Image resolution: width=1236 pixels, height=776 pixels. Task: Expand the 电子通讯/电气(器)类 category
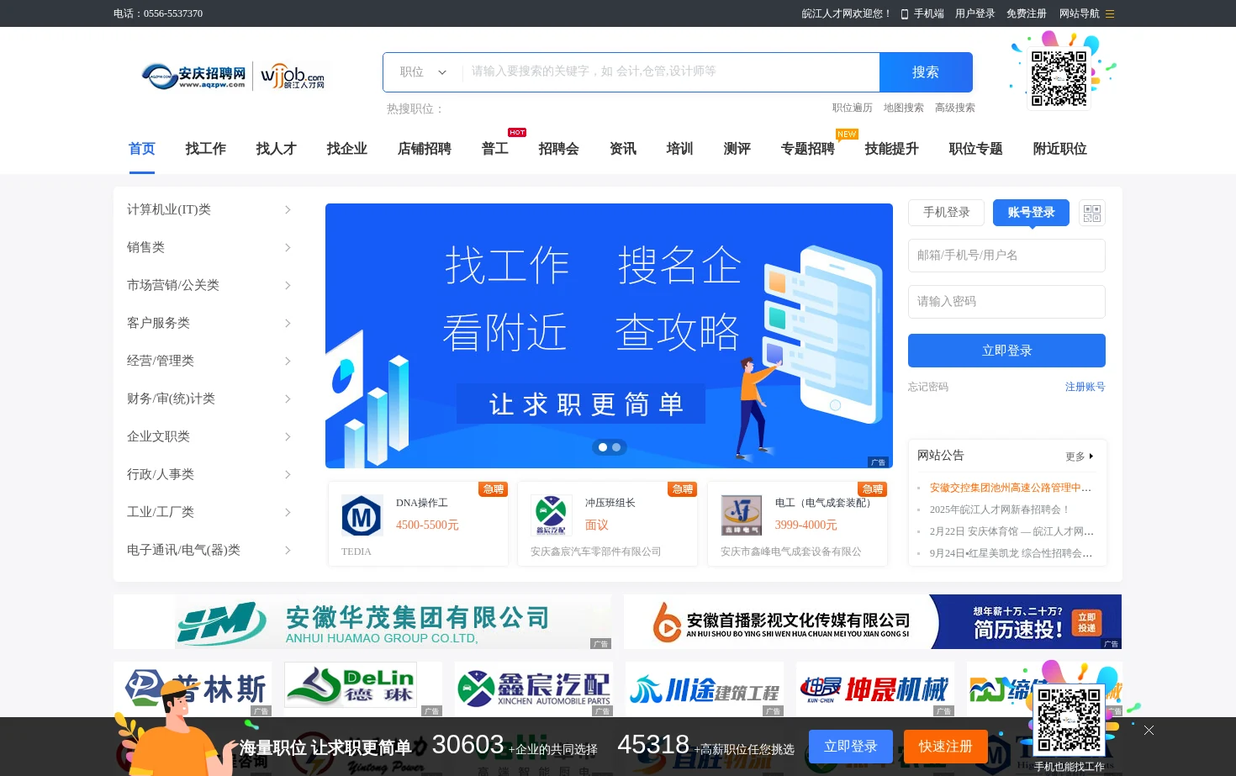coord(209,550)
